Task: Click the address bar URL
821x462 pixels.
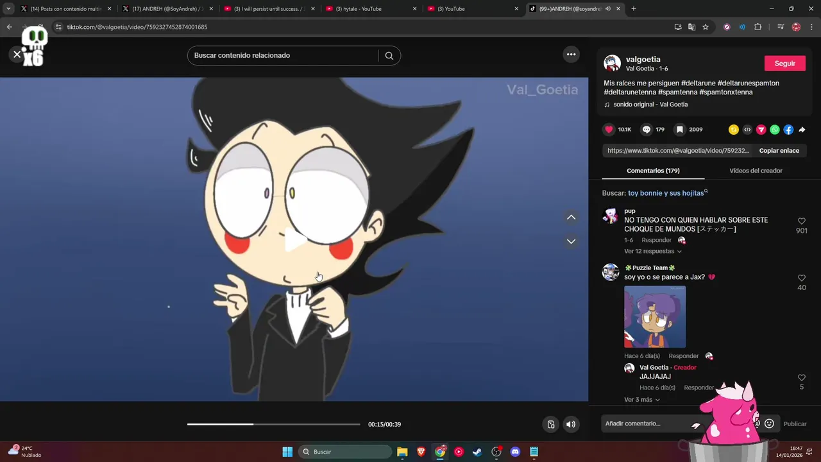Action: (x=137, y=27)
